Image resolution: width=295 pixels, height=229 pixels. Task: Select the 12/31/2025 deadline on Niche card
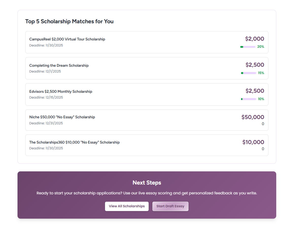coord(46,123)
